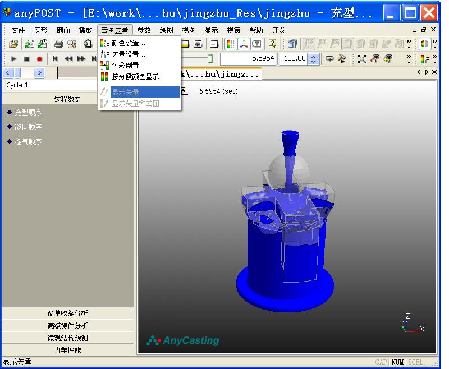Click the reload result file icon

[29, 44]
